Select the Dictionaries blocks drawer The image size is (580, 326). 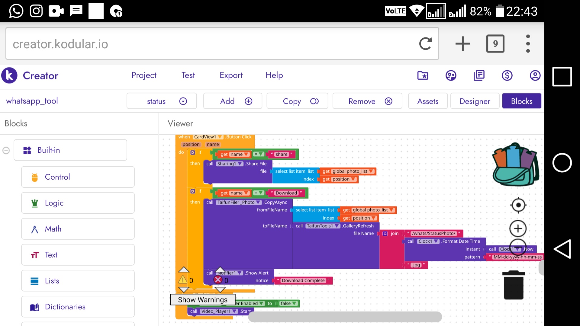(x=78, y=307)
